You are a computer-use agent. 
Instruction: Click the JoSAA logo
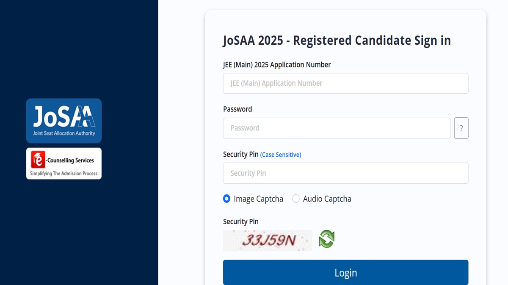pos(64,121)
